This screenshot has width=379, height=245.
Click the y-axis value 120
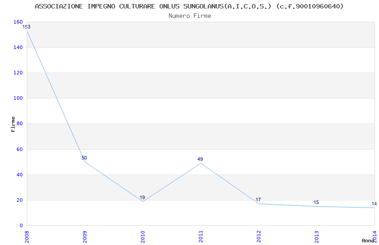point(18,73)
